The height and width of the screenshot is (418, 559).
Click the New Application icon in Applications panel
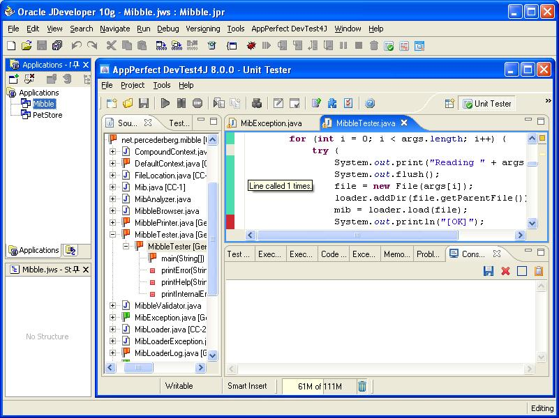[13, 79]
